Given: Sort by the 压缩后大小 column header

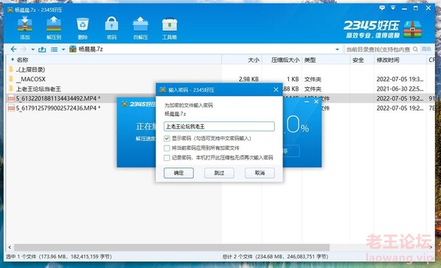Looking at the screenshot, I should click(285, 60).
